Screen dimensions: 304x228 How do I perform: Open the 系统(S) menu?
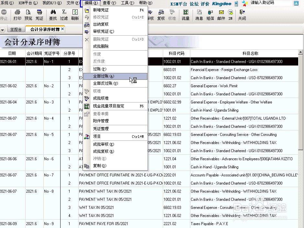7,3
